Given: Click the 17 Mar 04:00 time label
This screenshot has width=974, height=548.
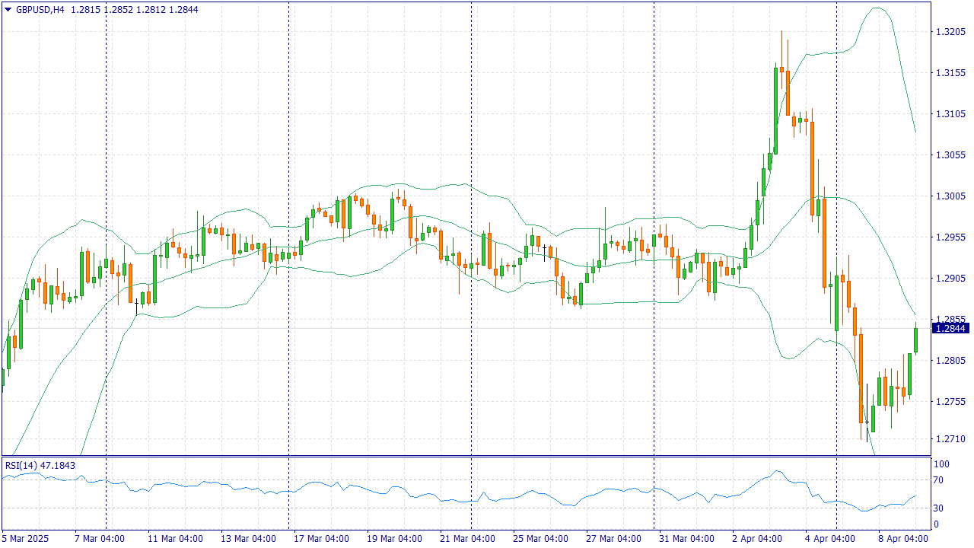Looking at the screenshot, I should coord(321,538).
